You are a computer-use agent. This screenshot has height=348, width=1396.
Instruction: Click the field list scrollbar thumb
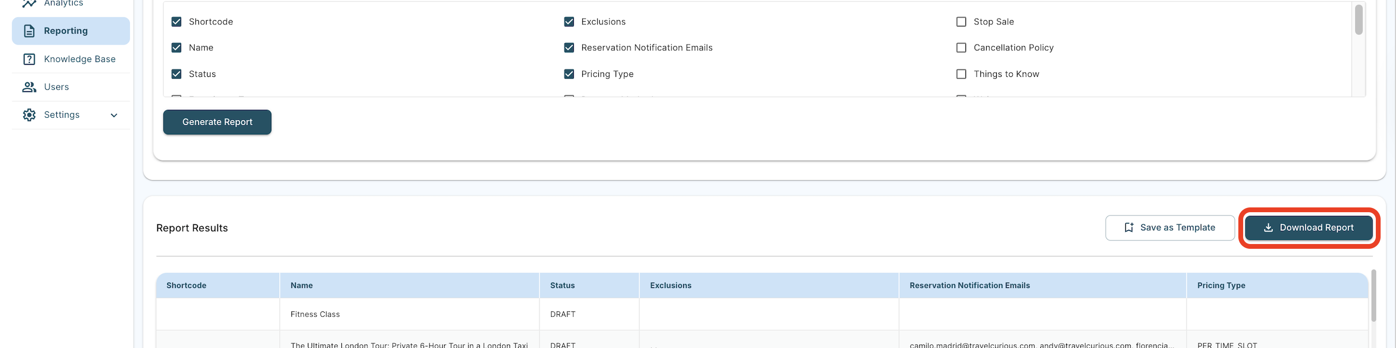click(x=1358, y=20)
